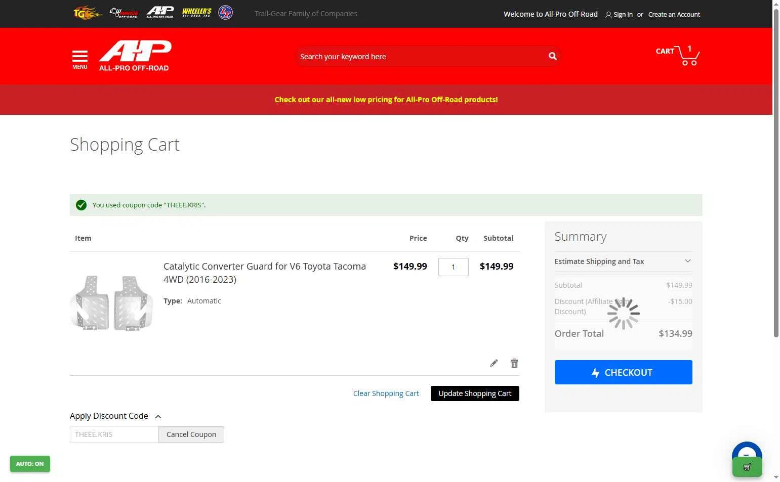Open the round LT brand logo
The image size is (780, 482).
click(x=225, y=13)
